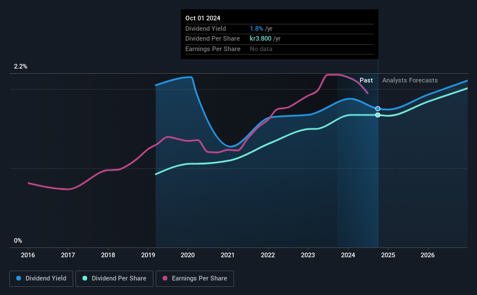Viewport: 477px width, 295px height.
Task: Toggle the Dividend Per Share legend button
Action: click(x=114, y=279)
